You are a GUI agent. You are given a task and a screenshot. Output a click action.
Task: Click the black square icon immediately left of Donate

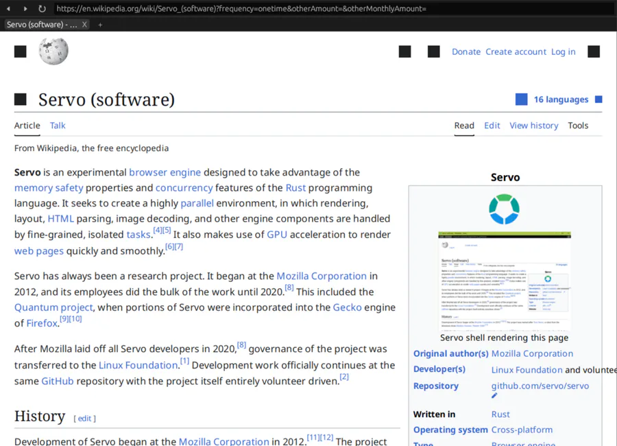tap(434, 51)
